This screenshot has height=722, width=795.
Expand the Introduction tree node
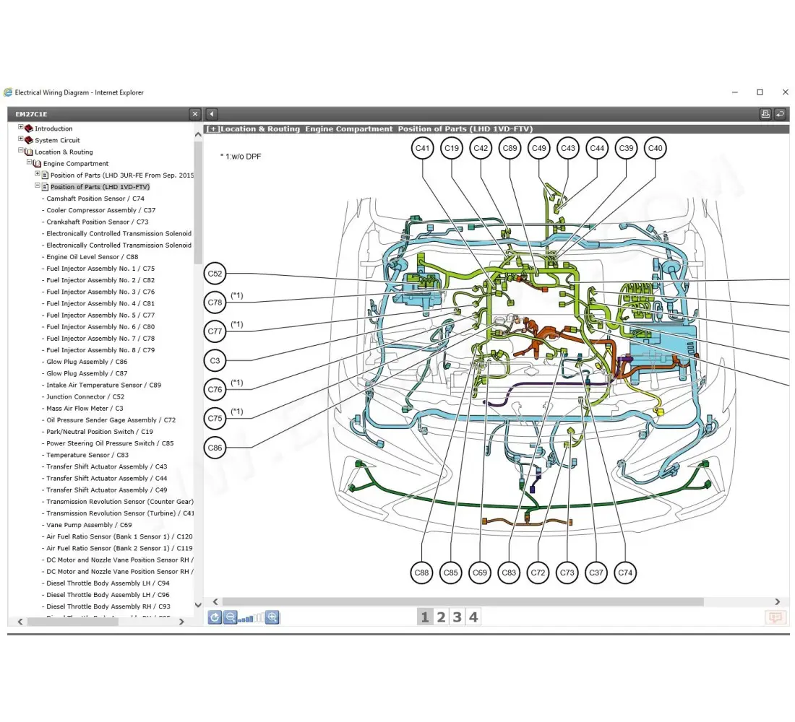pyautogui.click(x=21, y=128)
